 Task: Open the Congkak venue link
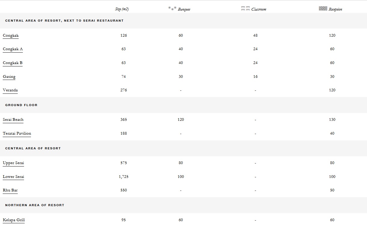tap(11, 35)
